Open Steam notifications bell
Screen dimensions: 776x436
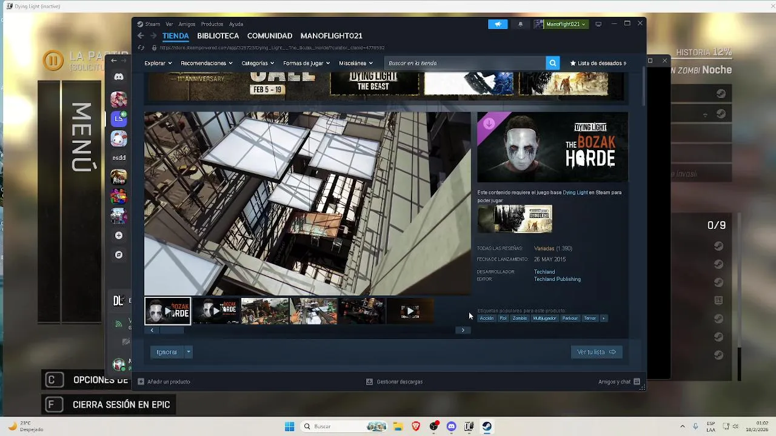point(520,24)
